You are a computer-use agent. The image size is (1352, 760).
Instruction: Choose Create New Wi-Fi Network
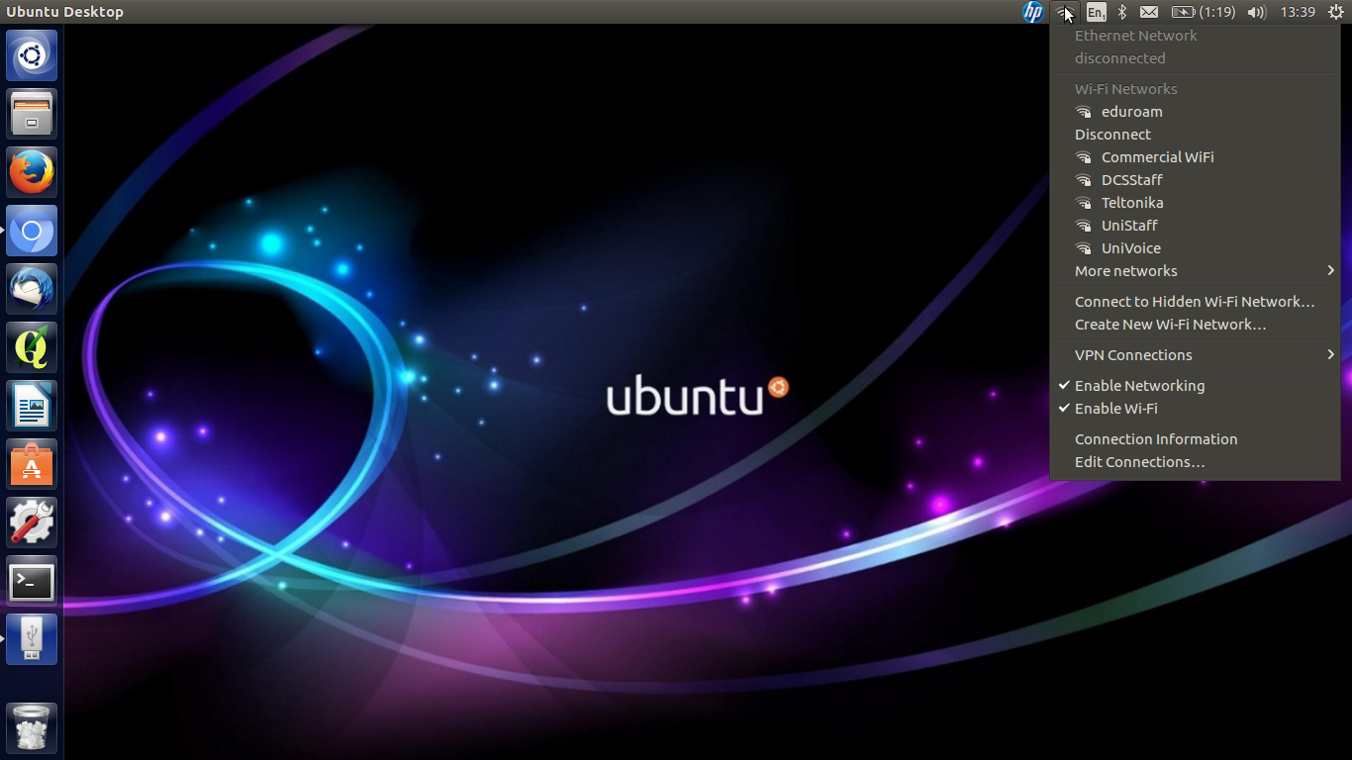[x=1195, y=325]
